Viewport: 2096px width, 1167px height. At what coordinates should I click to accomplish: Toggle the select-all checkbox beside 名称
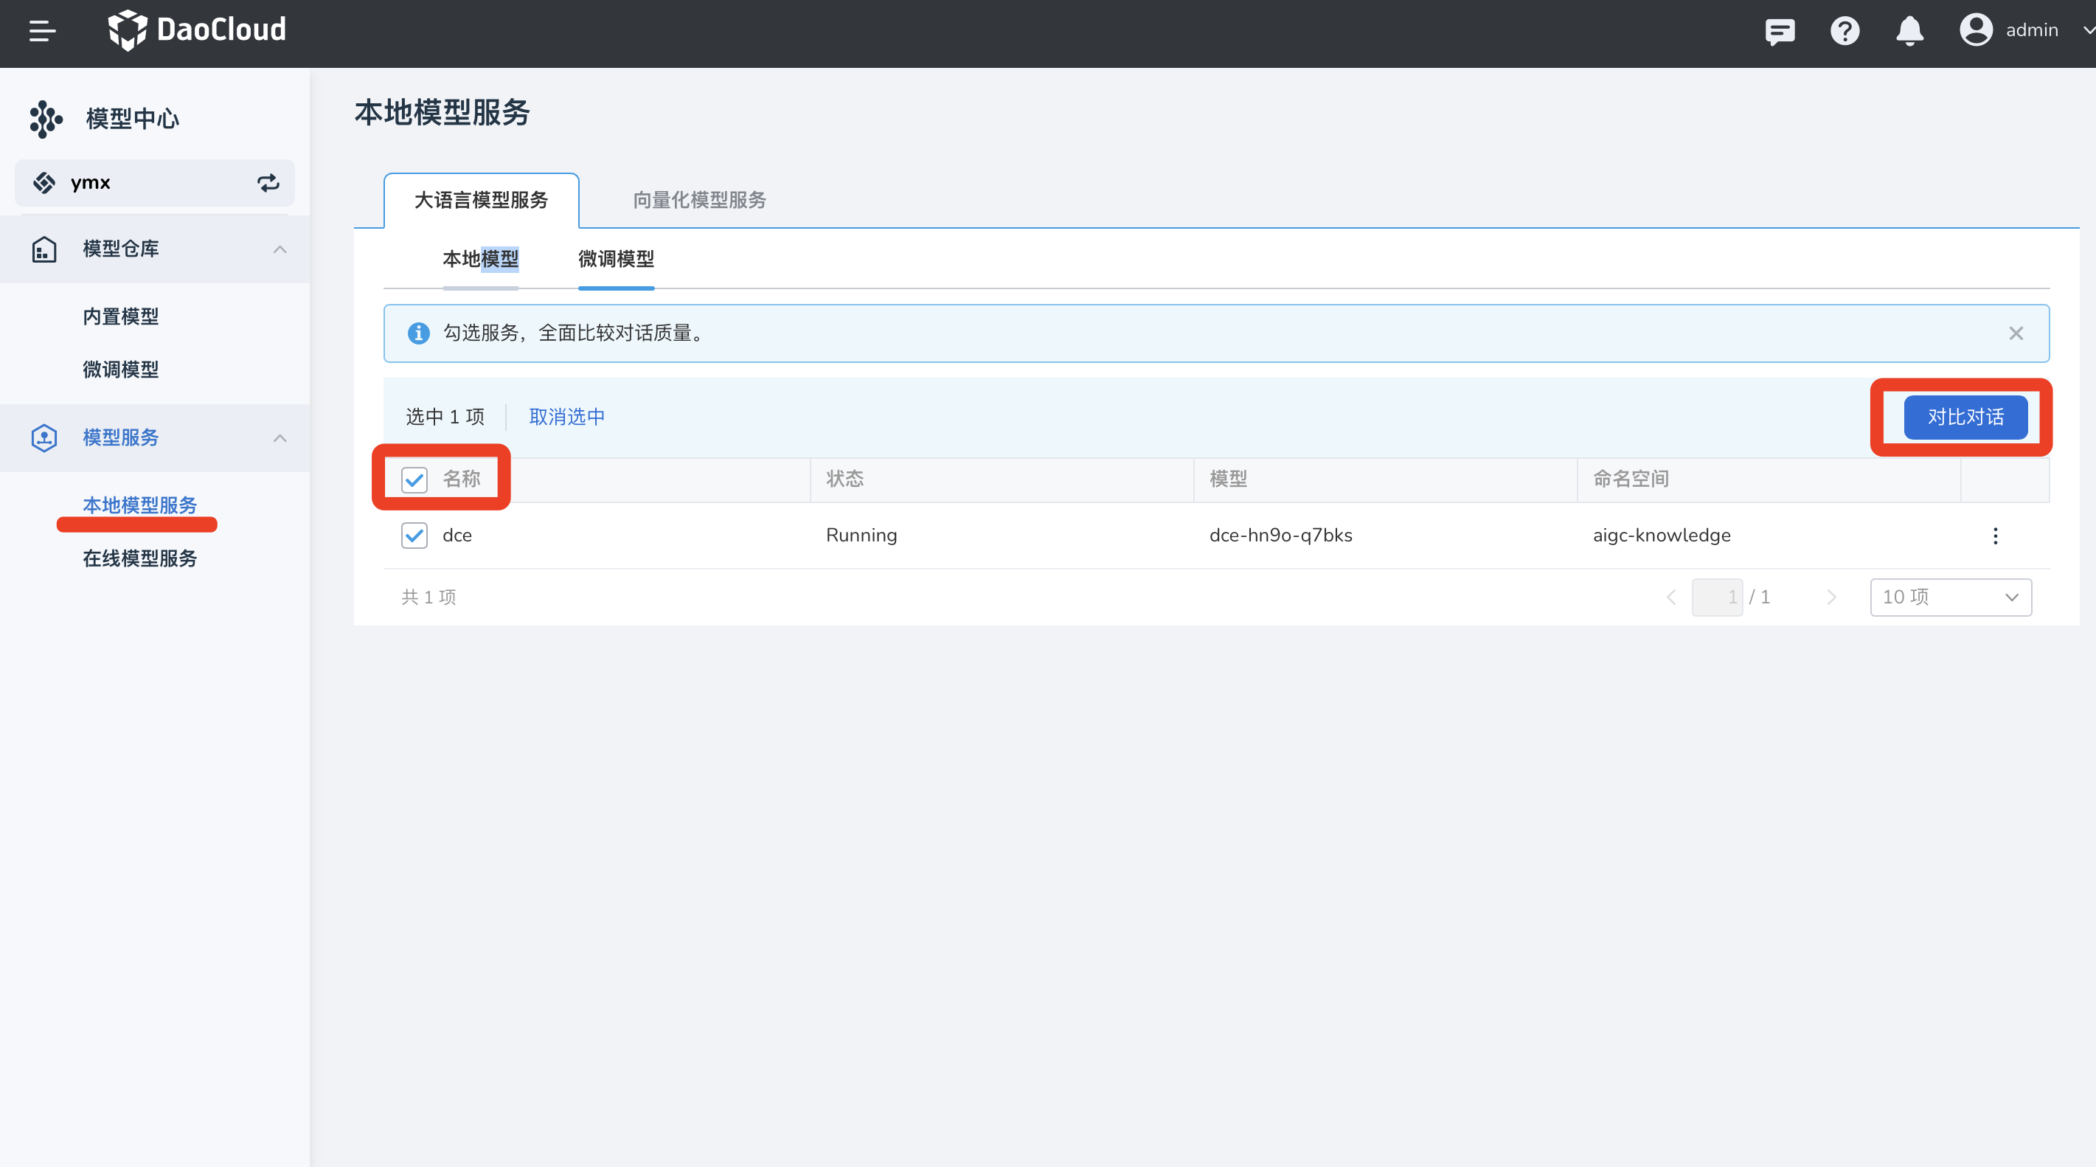pos(414,479)
